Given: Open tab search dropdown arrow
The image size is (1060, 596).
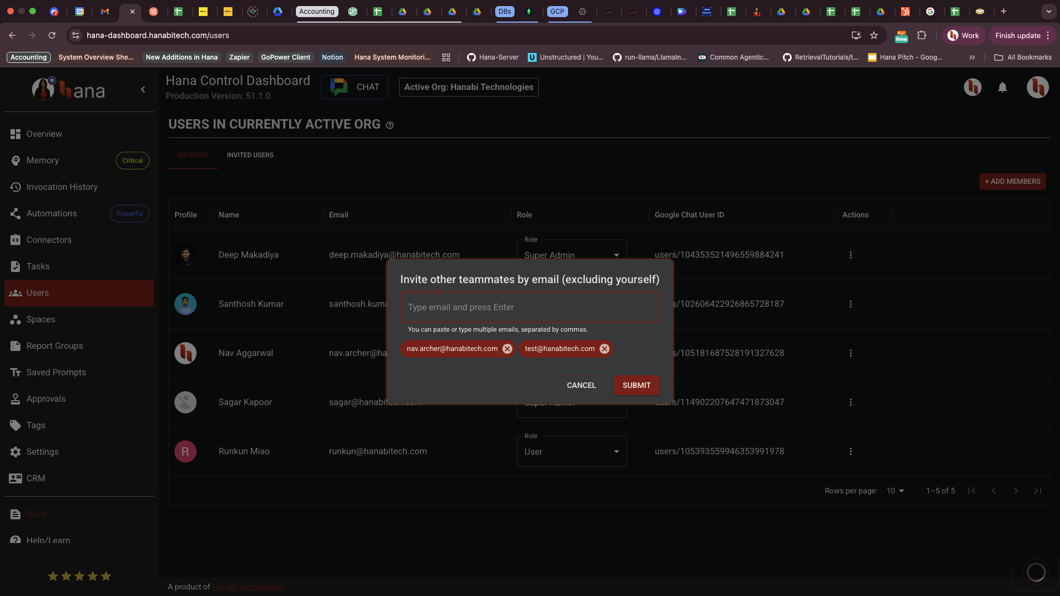Looking at the screenshot, I should tap(1048, 11).
